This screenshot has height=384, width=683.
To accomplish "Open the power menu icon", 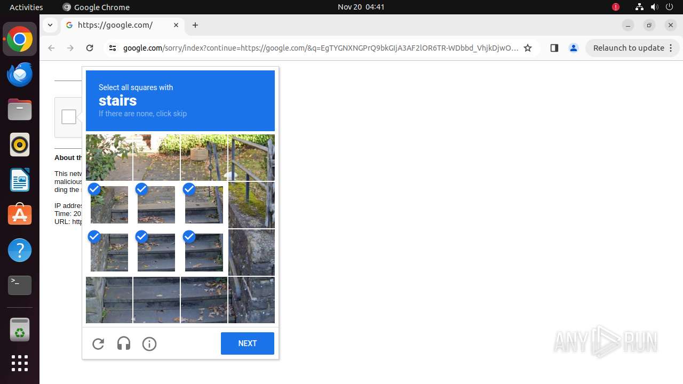I will click(670, 7).
